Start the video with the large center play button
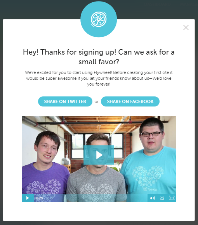 point(99,155)
